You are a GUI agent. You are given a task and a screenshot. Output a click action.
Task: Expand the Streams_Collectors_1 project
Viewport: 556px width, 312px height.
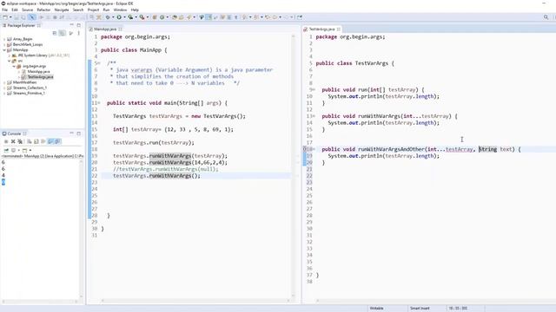[x=4, y=88]
